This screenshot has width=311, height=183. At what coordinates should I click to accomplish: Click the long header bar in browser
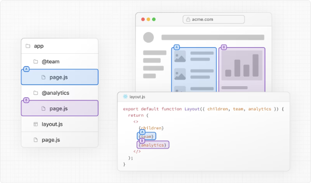[213, 38]
